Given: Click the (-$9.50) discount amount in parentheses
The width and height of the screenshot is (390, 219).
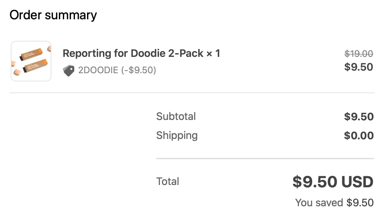Looking at the screenshot, I should [x=138, y=70].
